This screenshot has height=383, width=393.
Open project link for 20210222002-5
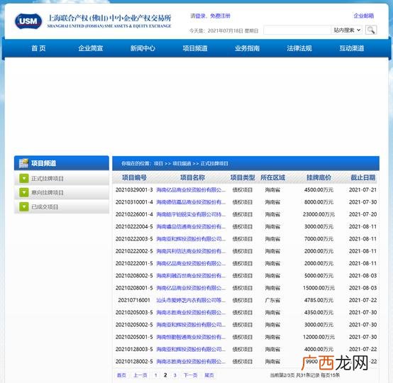click(191, 251)
